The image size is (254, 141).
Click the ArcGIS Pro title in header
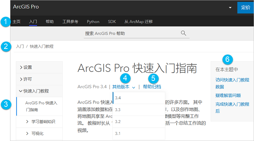click(26, 7)
